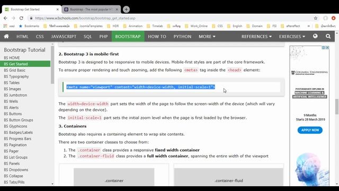Screen dimensions: 339x191
Task: Go to W3Schools home icon
Action: tap(6, 37)
